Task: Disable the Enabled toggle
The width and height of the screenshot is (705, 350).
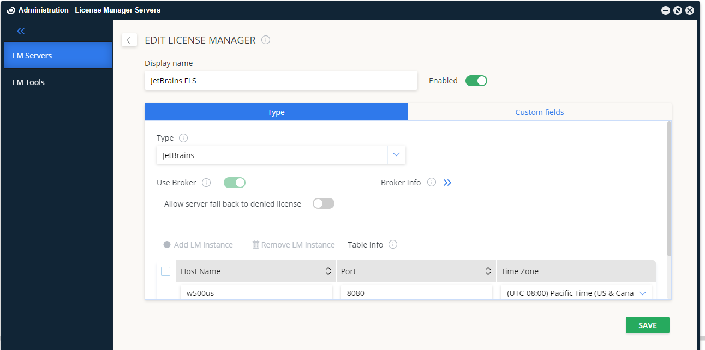Action: (x=476, y=80)
